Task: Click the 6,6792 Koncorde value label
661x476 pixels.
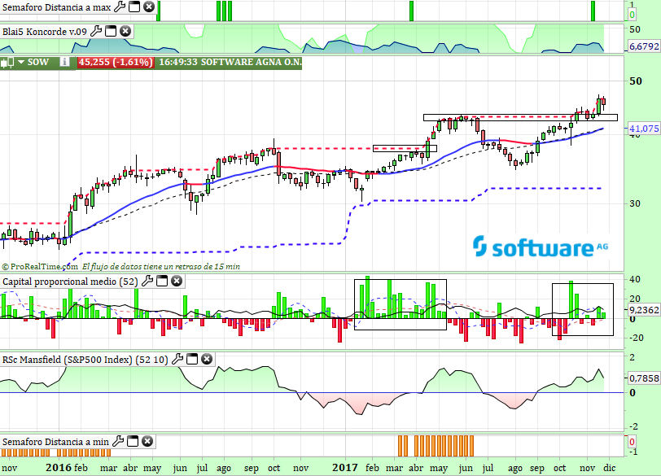Action: [x=644, y=46]
